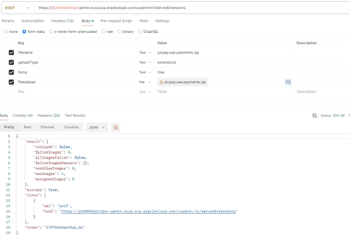Click the warning icon on the attached file
This screenshot has width=357, height=240.
(161, 82)
